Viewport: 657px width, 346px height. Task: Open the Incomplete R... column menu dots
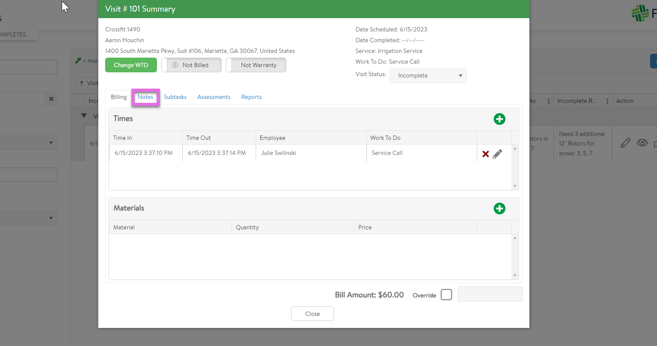click(607, 101)
